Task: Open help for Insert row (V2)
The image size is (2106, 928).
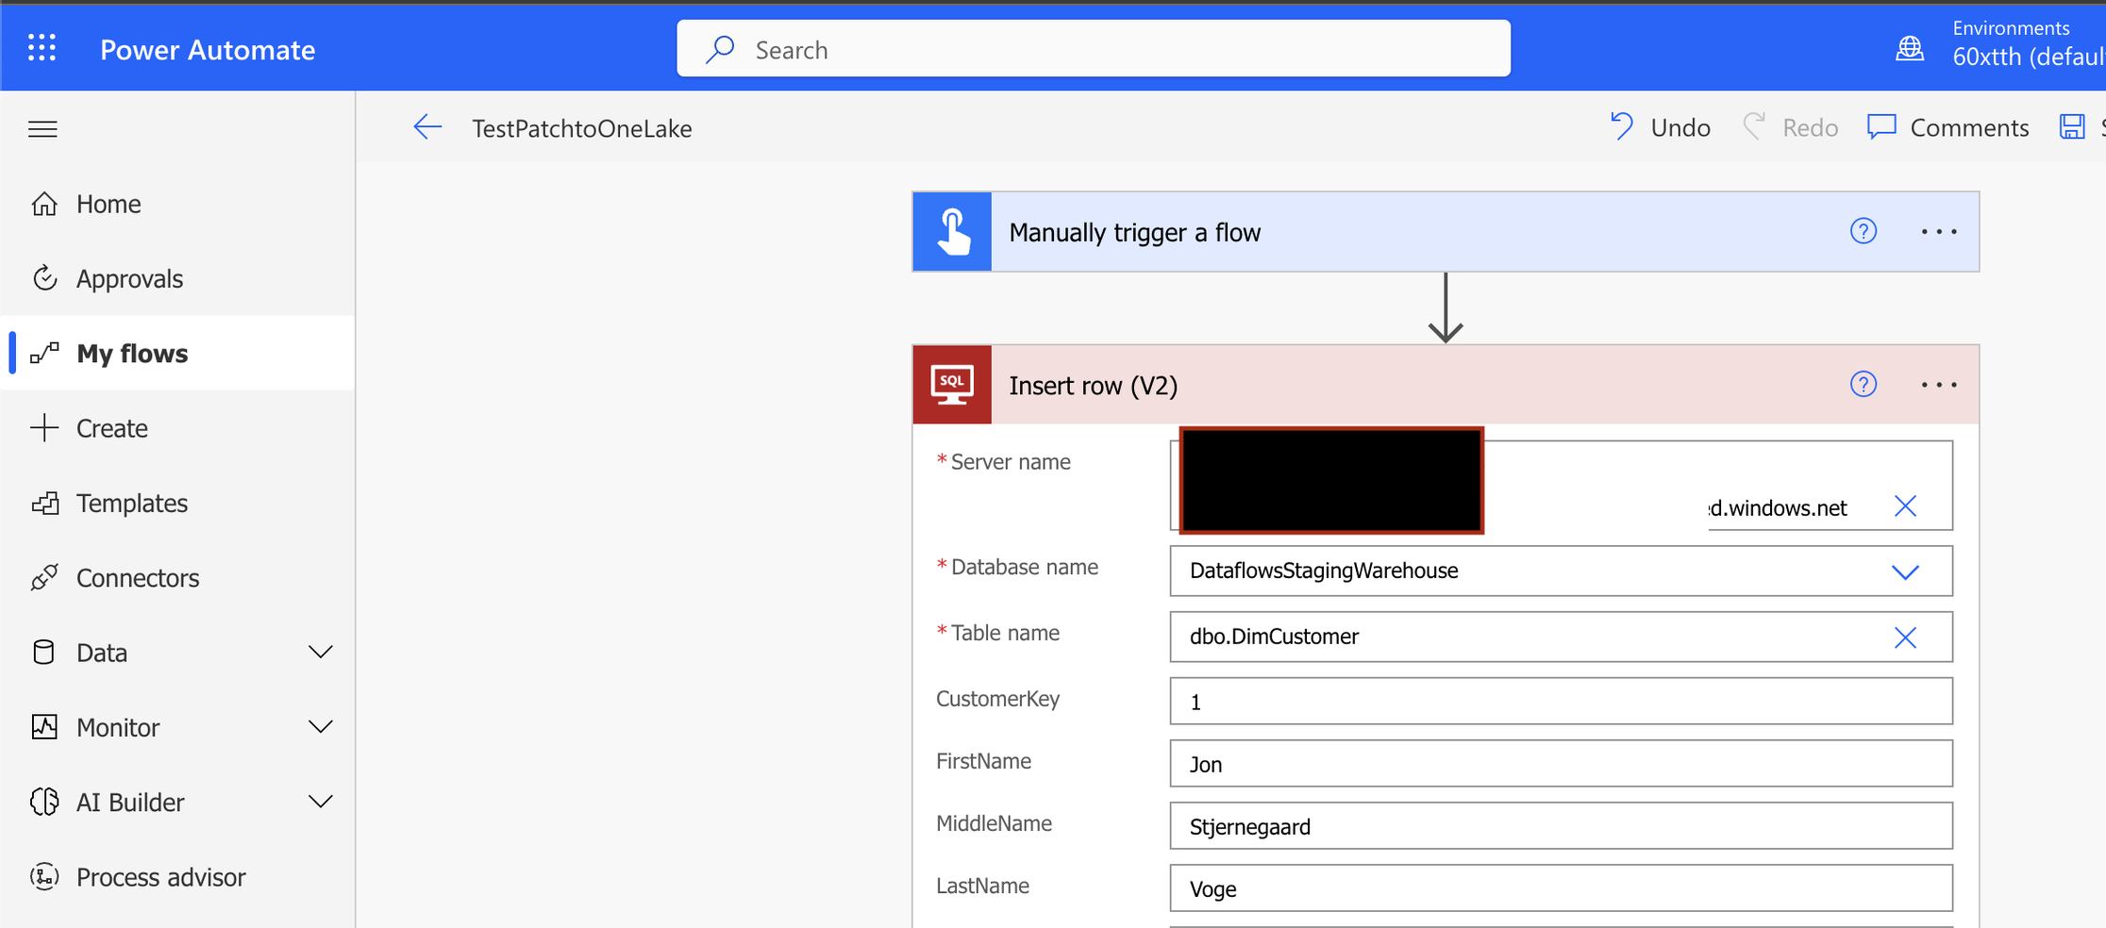Action: pyautogui.click(x=1863, y=385)
